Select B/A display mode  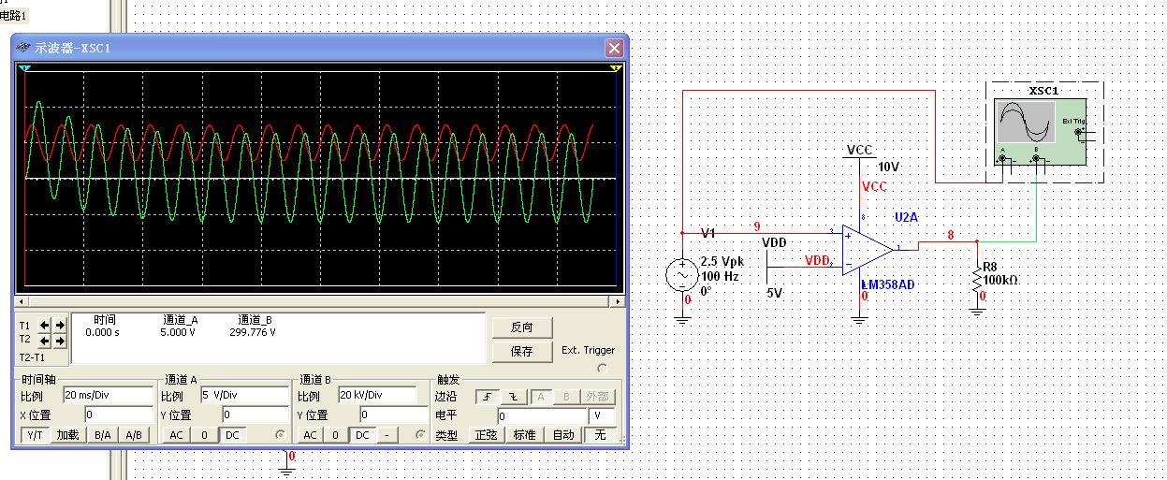(x=102, y=435)
